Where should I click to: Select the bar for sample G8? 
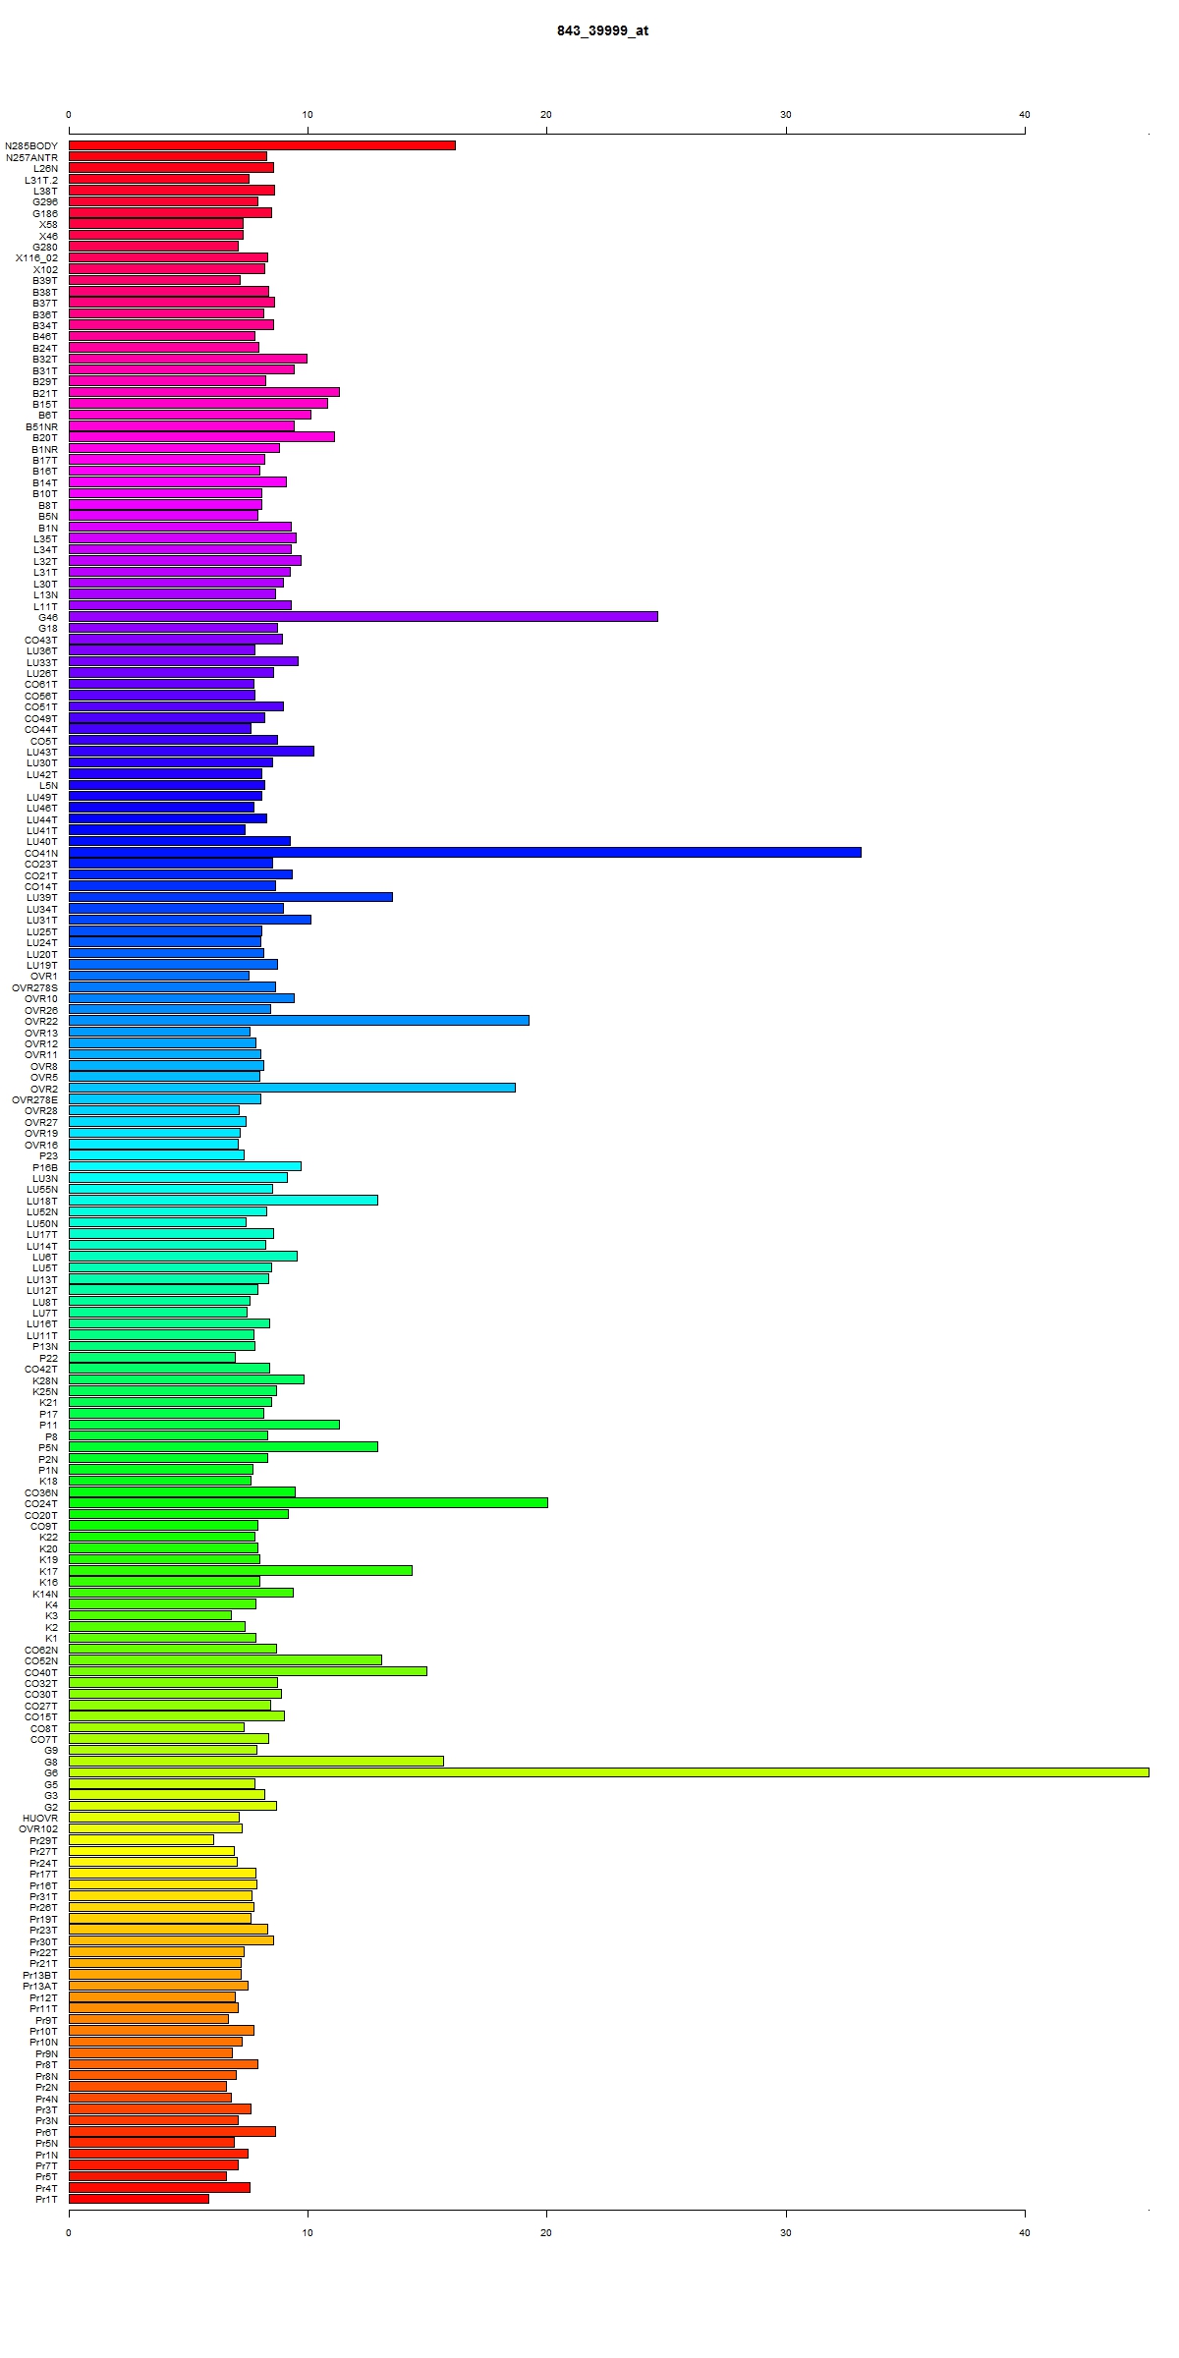point(255,1762)
